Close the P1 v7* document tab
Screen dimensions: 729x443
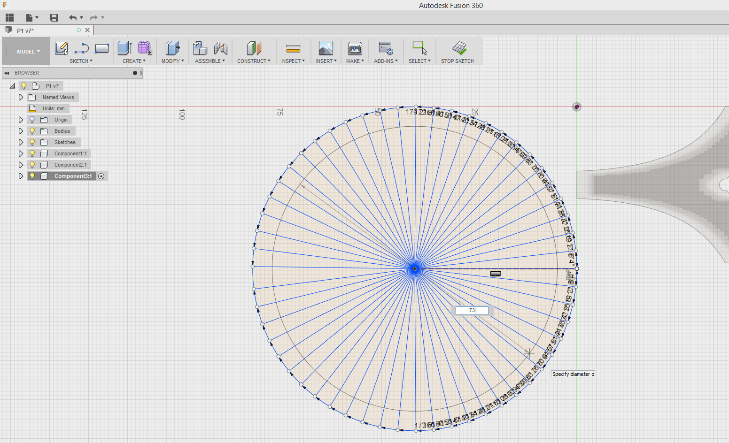[87, 30]
